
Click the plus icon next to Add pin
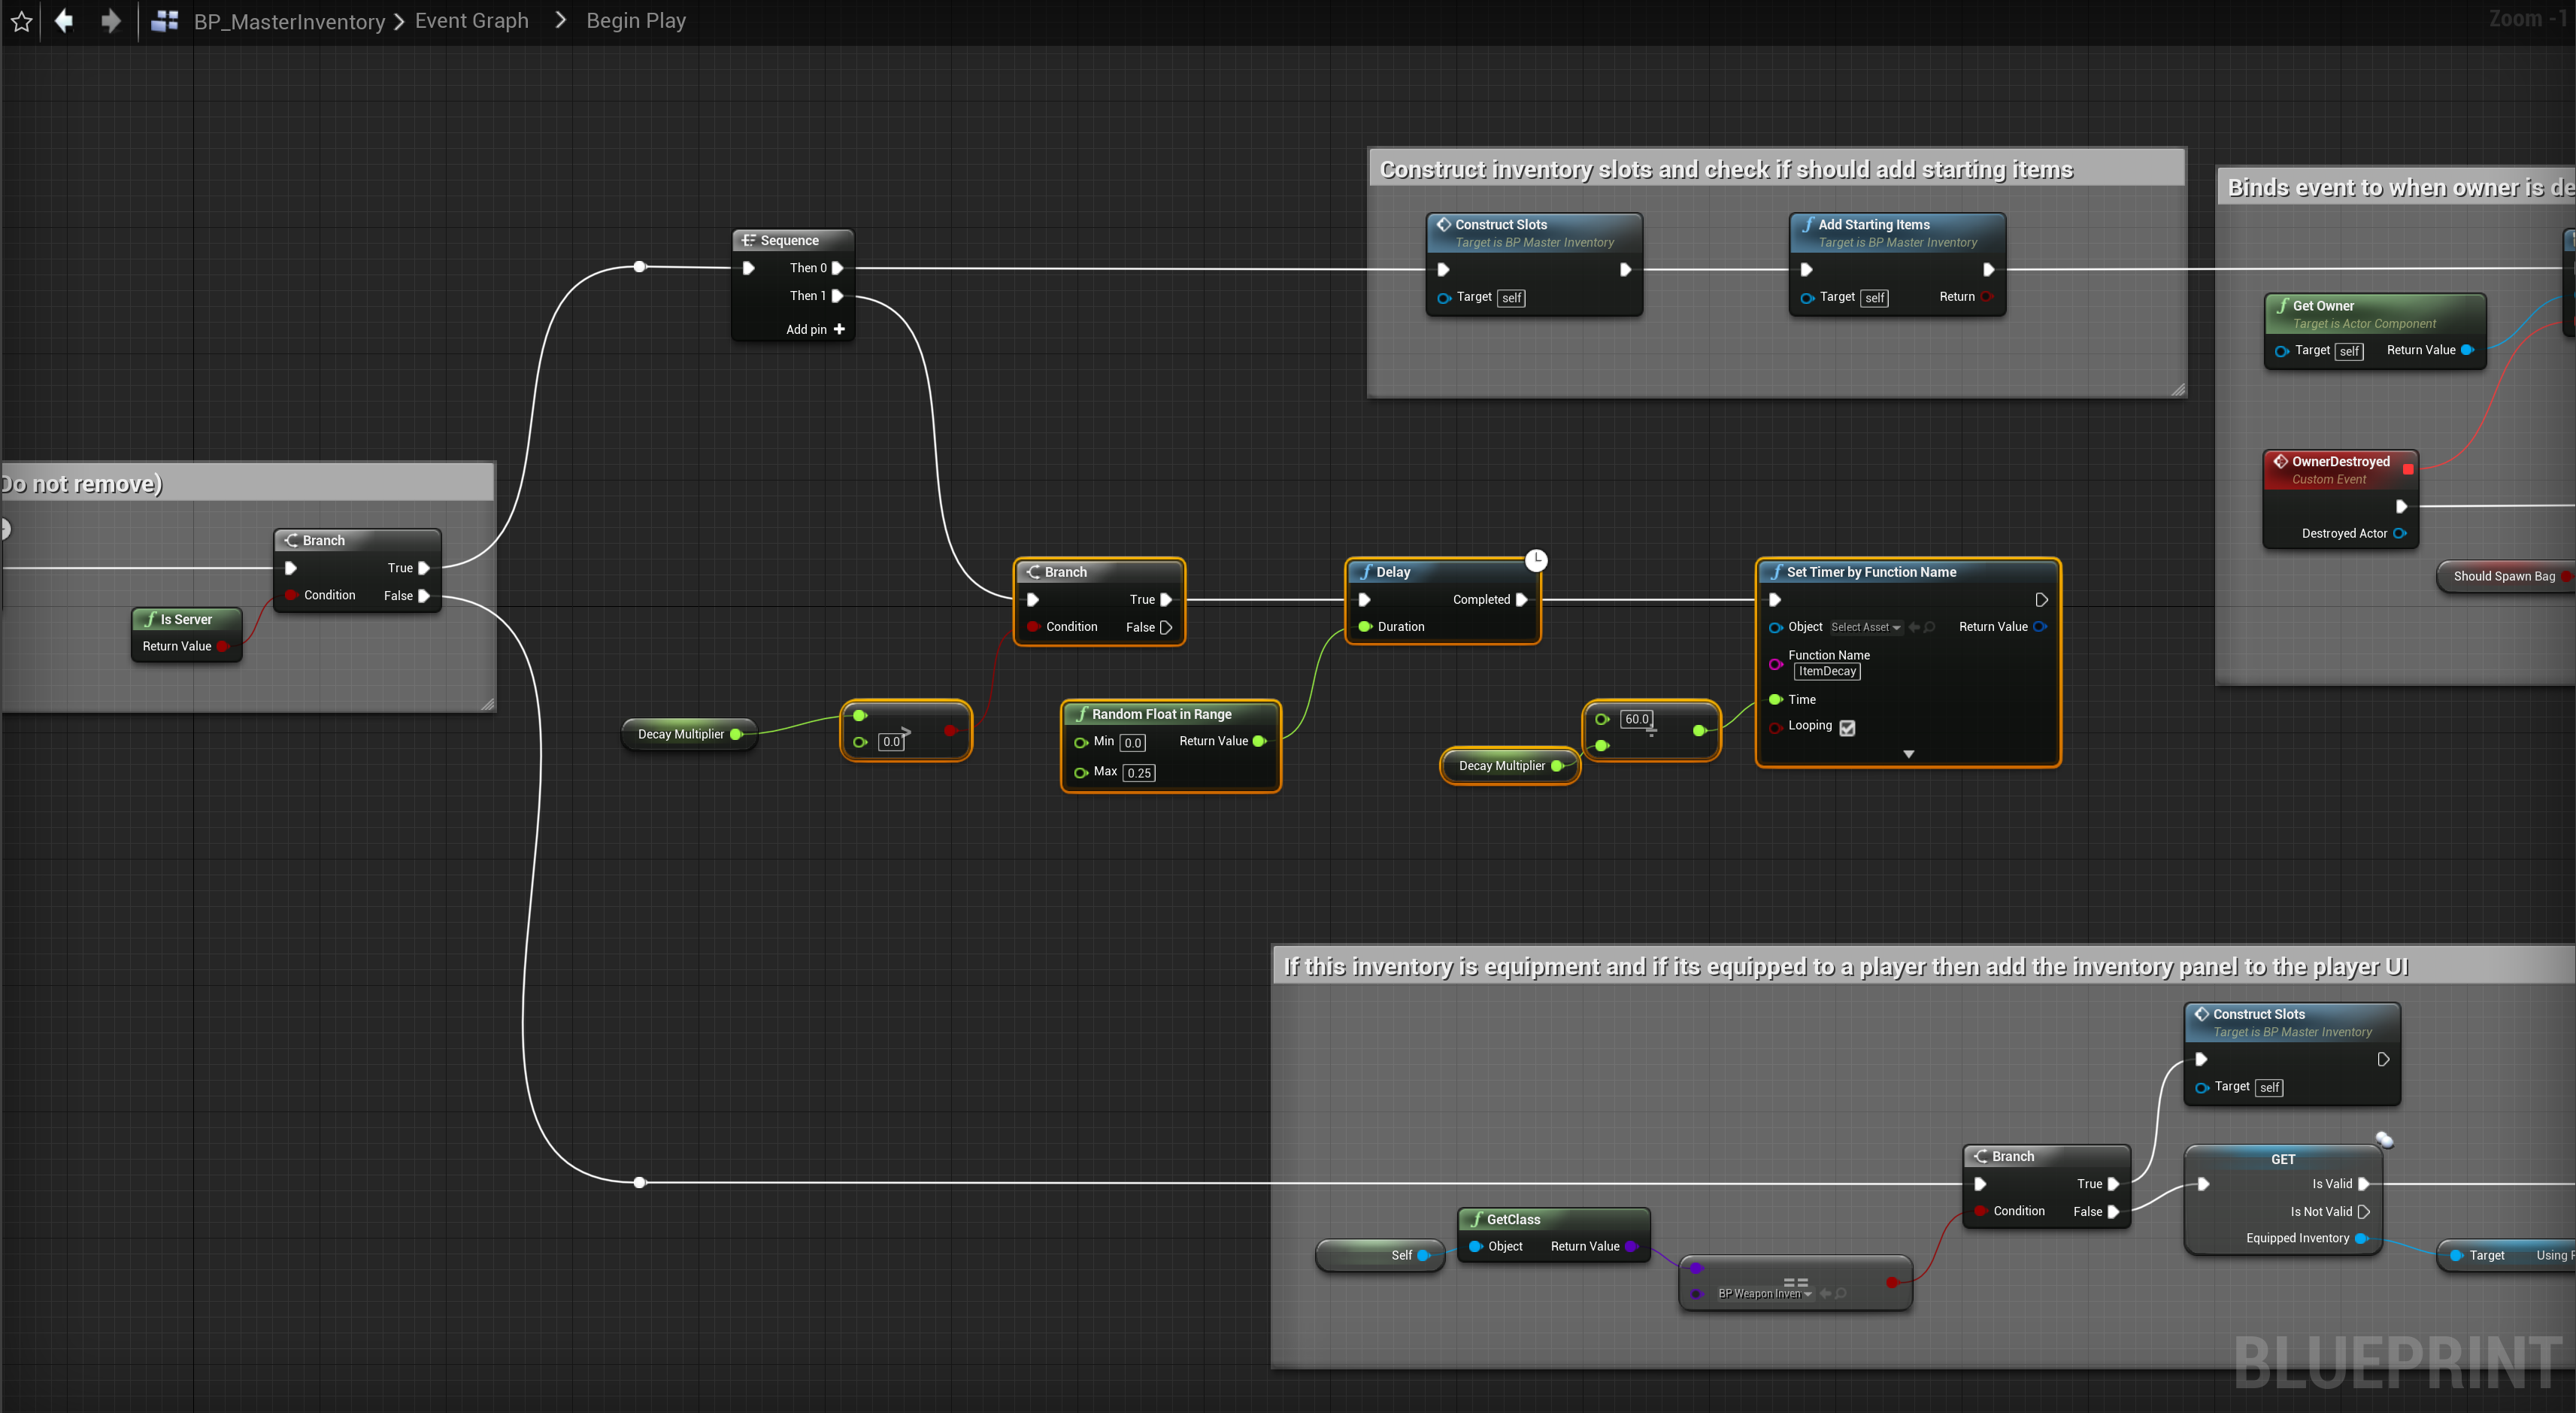pos(839,329)
